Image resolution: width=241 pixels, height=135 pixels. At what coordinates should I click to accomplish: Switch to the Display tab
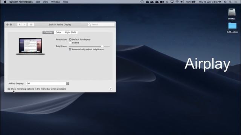tap(48, 32)
